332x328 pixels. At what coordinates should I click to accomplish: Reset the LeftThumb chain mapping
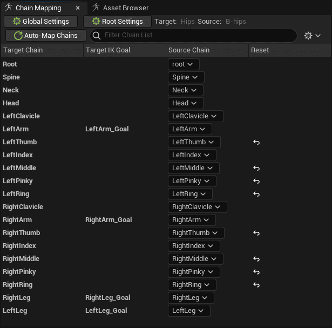pyautogui.click(x=256, y=142)
